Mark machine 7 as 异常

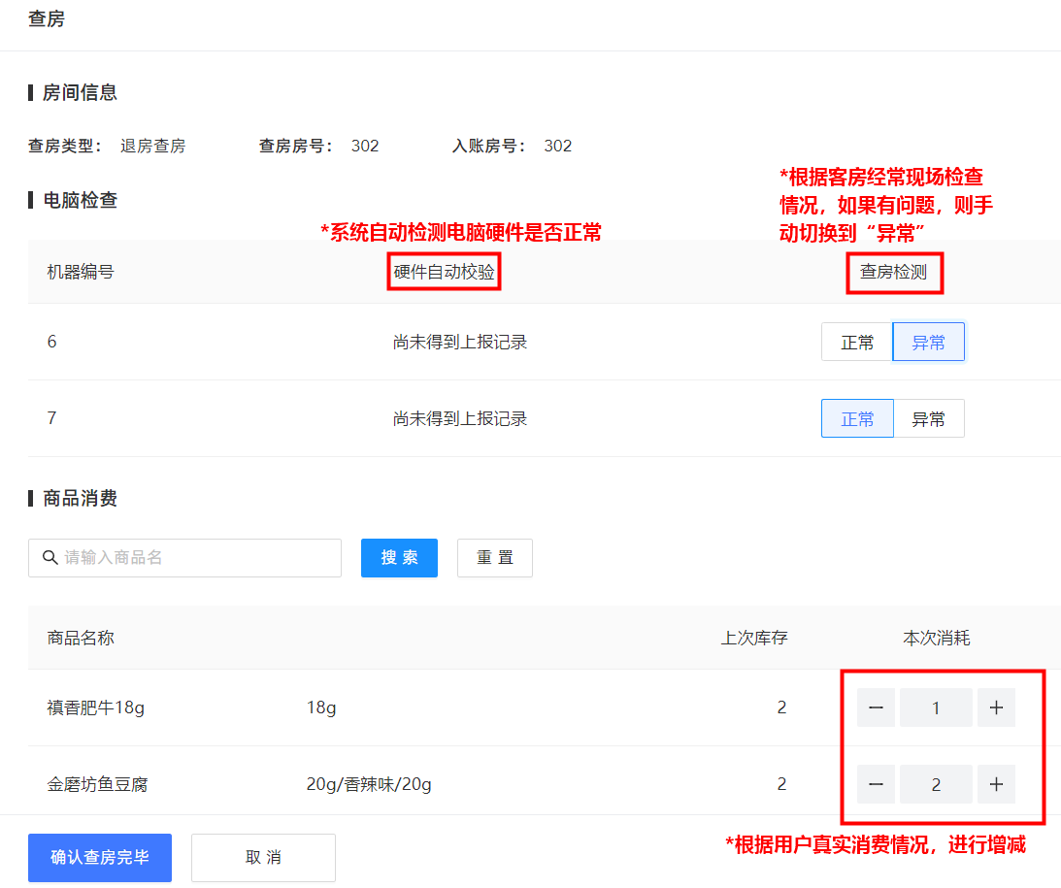[x=928, y=418]
